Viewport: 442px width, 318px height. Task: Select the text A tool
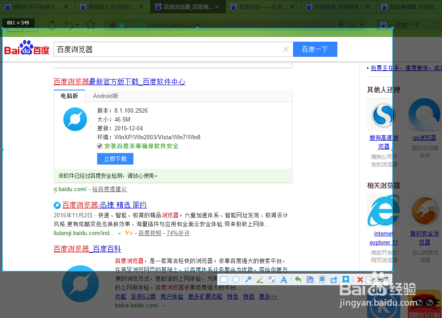[x=284, y=279]
